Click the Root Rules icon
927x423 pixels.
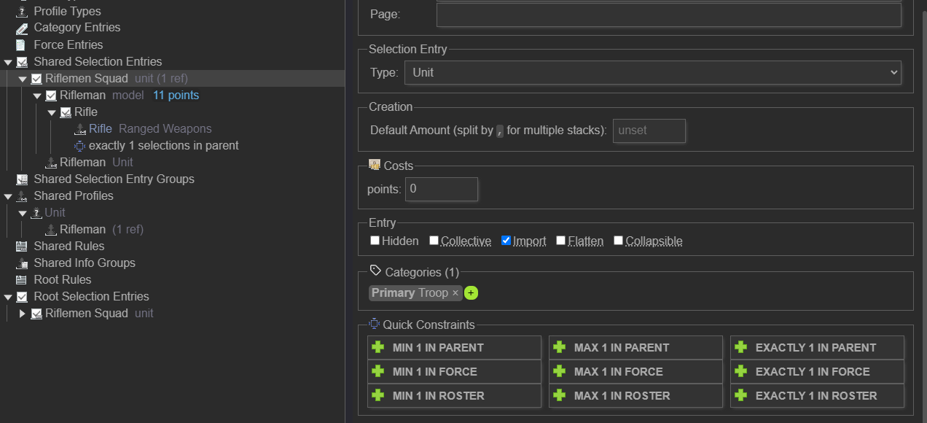click(22, 280)
